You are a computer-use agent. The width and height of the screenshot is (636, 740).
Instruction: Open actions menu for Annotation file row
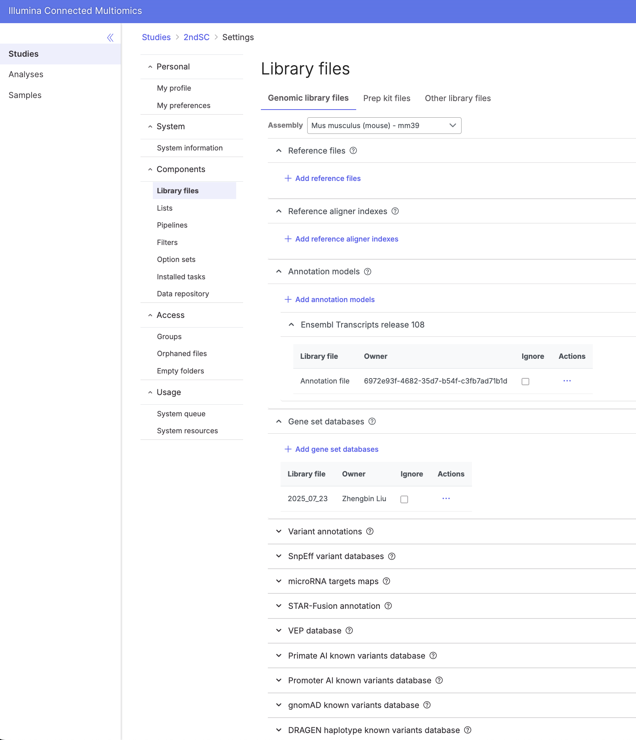point(567,381)
